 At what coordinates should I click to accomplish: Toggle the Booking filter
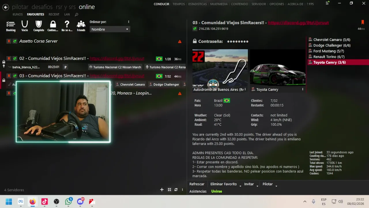click(11, 26)
